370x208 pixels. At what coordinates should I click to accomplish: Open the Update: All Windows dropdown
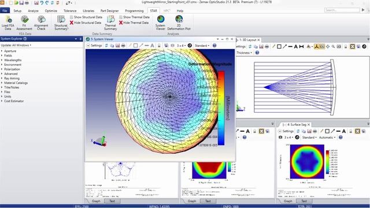16,45
